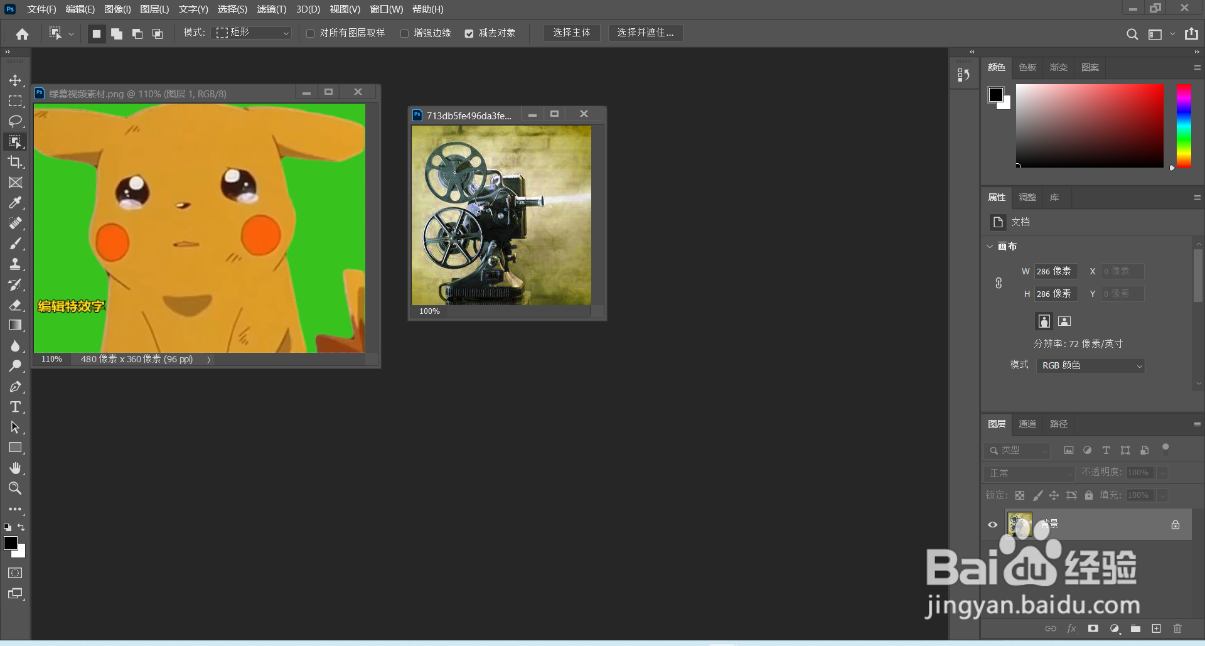Toggle the width-height link icon
The height and width of the screenshot is (646, 1205).
click(x=999, y=283)
